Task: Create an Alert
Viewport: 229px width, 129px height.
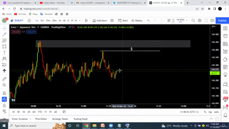Action: (x=123, y=21)
